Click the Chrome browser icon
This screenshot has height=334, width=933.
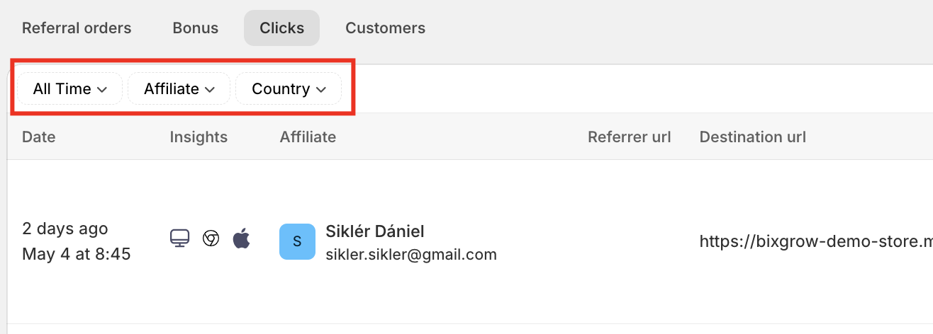coord(211,238)
